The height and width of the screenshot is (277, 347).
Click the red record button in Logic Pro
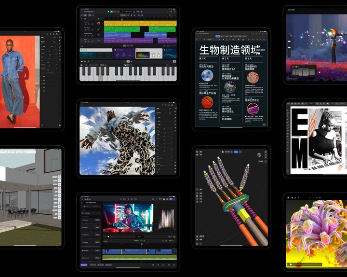(x=116, y=12)
